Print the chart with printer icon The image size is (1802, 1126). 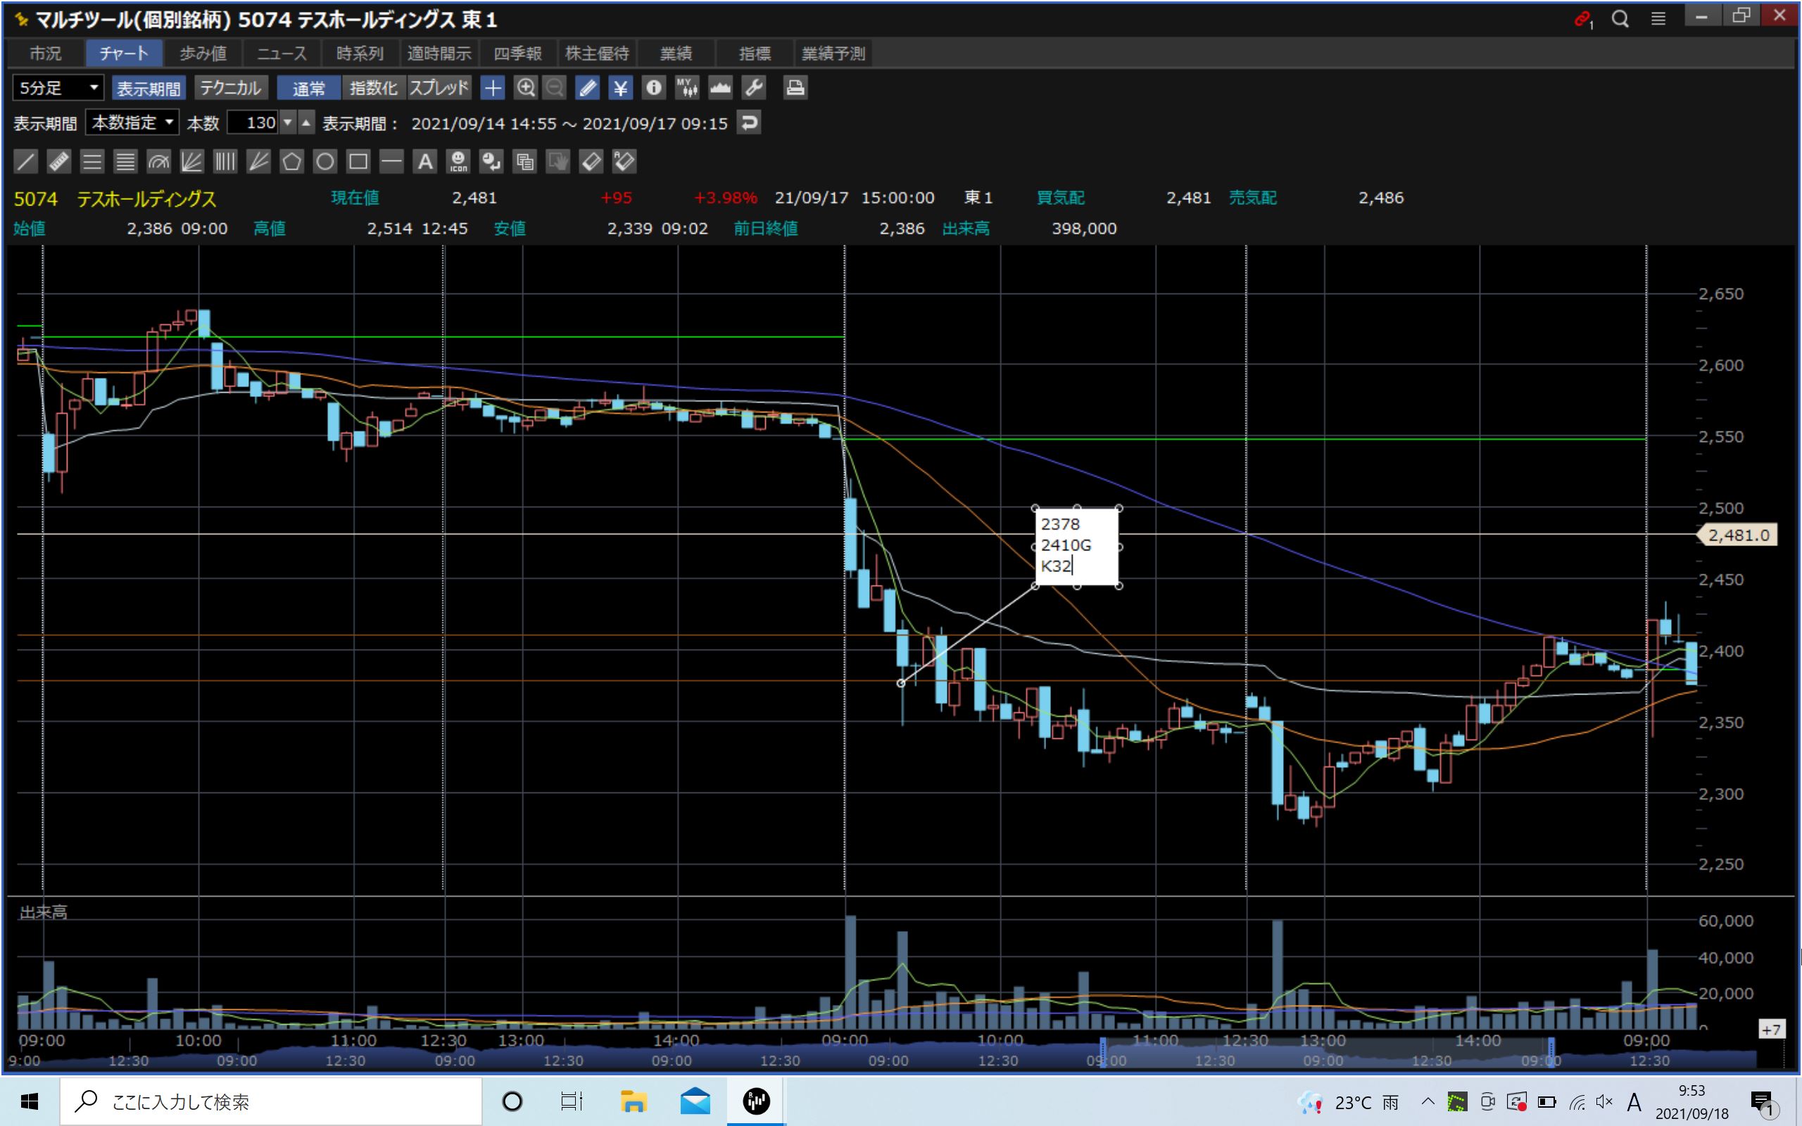[795, 88]
